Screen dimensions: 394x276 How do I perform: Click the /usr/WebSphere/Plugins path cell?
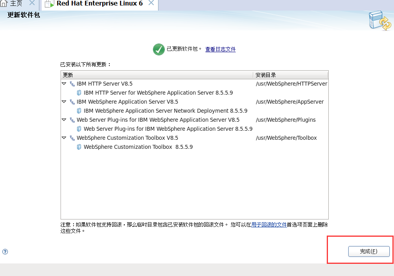[x=286, y=120]
